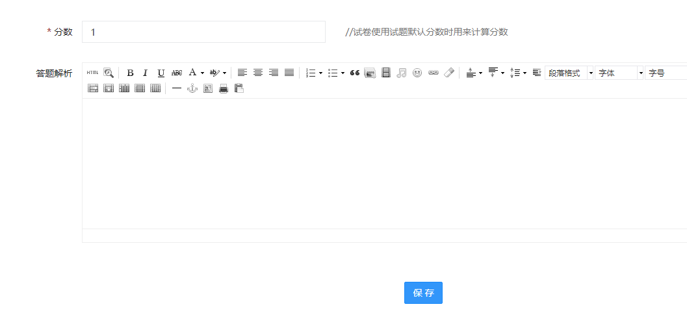Insert multiple images icon

pyautogui.click(x=370, y=73)
